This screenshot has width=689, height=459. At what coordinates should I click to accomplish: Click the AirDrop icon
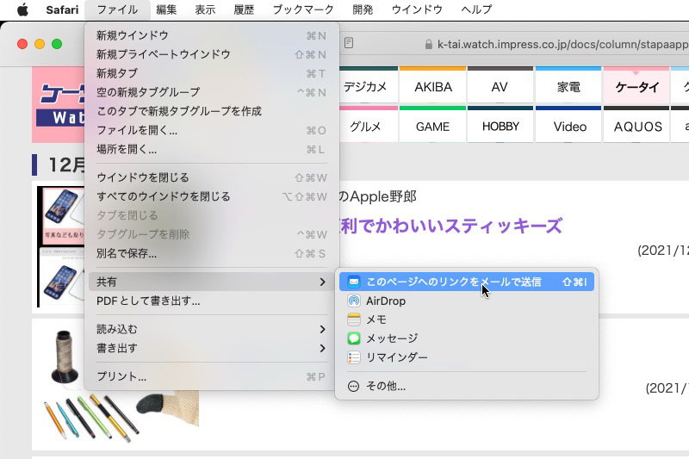click(x=354, y=301)
